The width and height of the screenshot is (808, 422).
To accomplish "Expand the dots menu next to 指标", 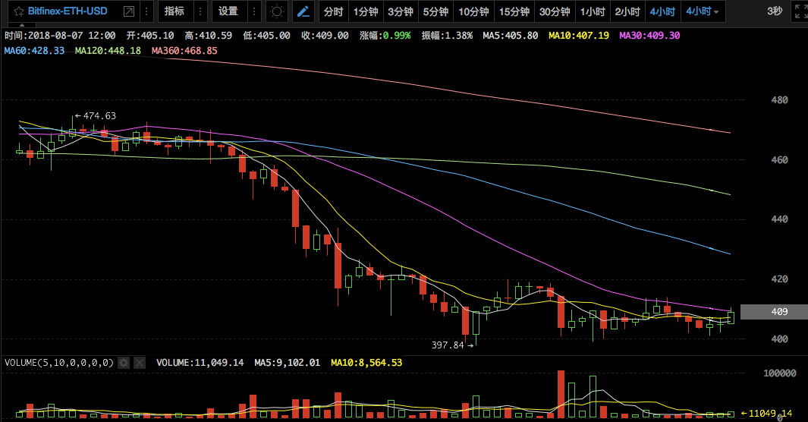I will (200, 11).
